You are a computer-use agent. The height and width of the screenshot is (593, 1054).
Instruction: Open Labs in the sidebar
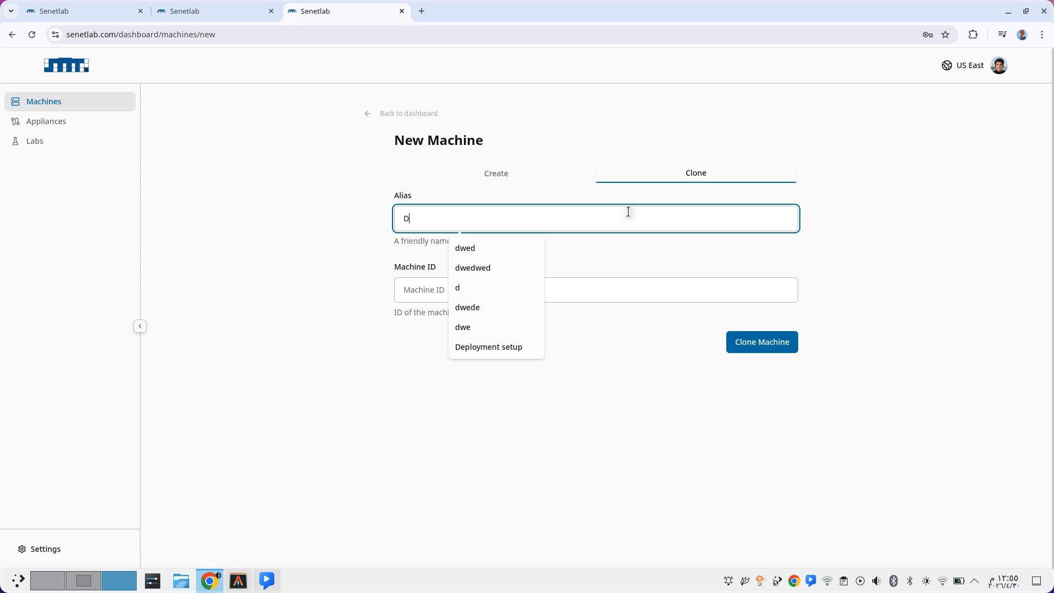(x=35, y=141)
